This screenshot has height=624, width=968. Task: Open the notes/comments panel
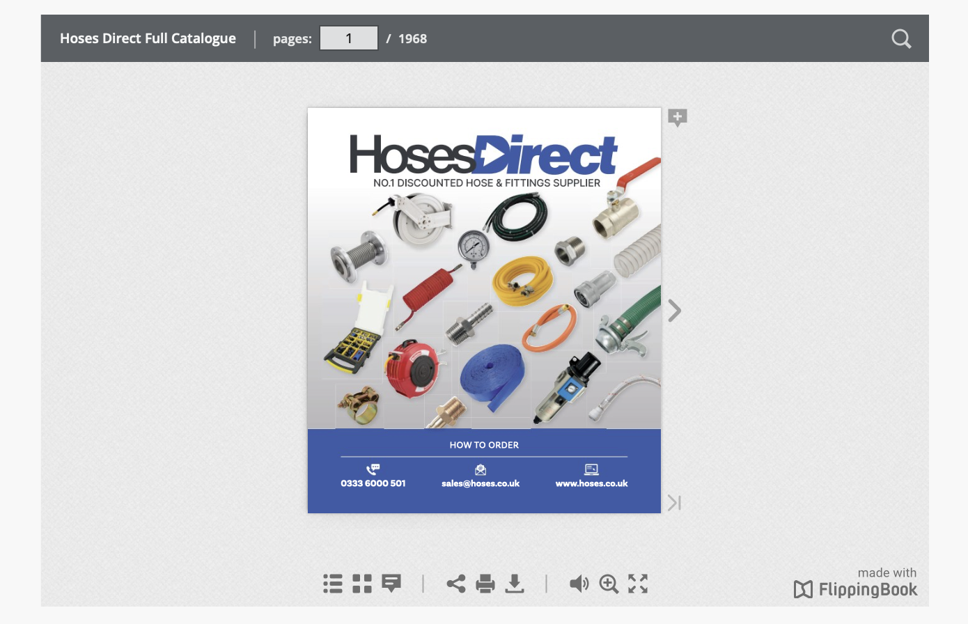point(391,584)
